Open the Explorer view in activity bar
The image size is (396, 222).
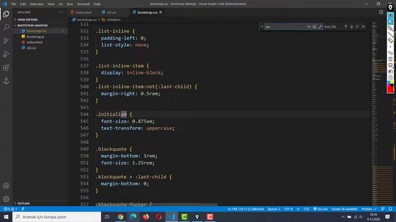(6, 14)
